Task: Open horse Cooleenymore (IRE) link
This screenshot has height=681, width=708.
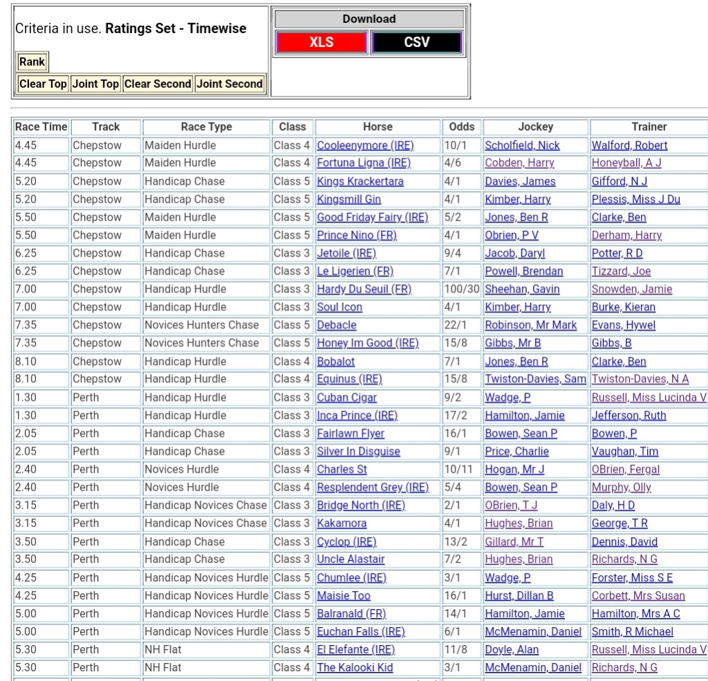Action: 365,145
